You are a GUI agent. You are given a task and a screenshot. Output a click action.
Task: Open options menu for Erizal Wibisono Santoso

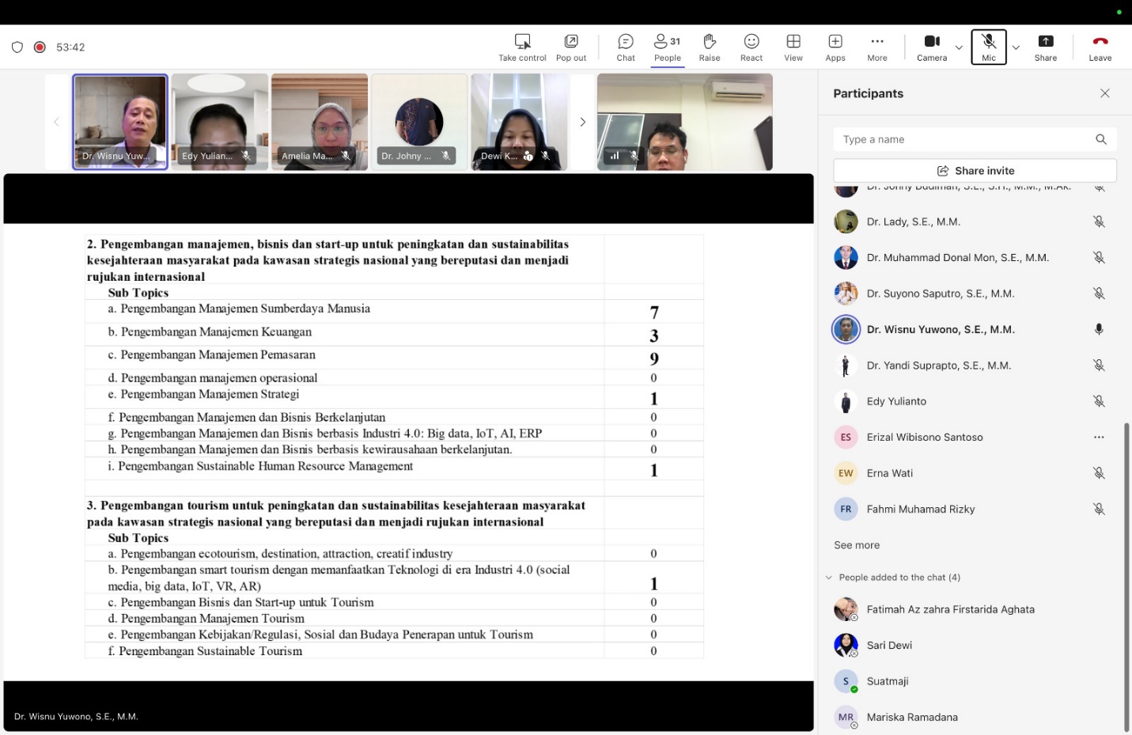(1098, 437)
